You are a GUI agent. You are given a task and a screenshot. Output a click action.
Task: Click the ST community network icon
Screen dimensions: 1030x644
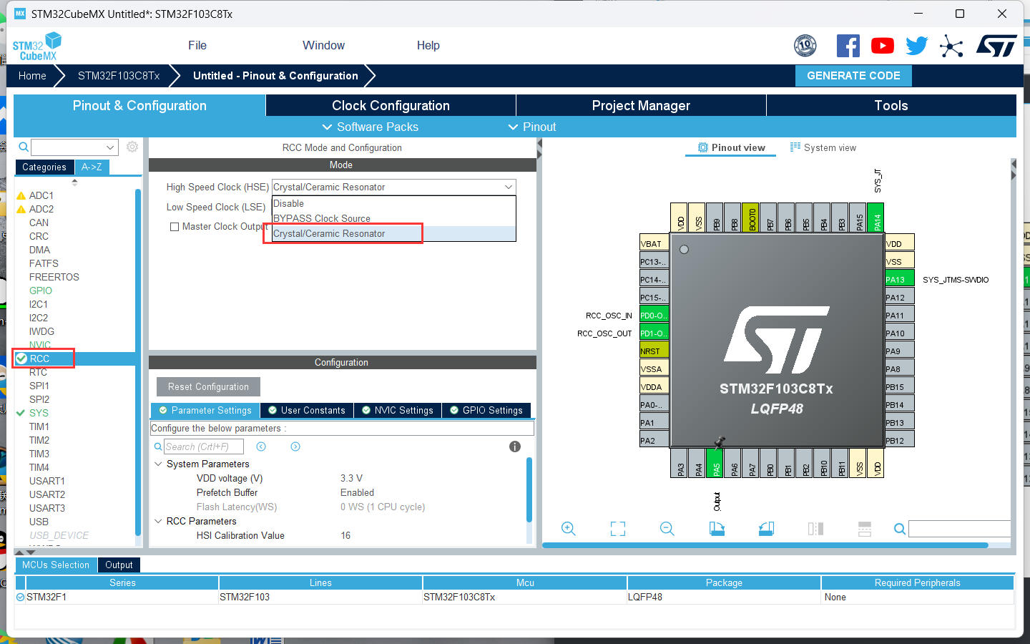coord(951,46)
